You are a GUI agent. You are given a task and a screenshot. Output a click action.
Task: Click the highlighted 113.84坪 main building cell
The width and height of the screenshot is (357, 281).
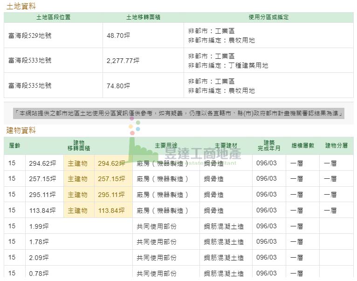(111, 211)
